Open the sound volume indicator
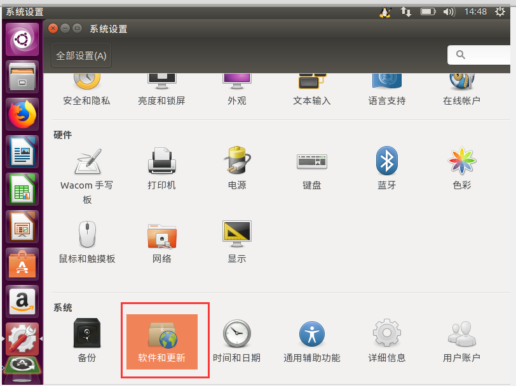This screenshot has height=386, width=516. coord(449,11)
